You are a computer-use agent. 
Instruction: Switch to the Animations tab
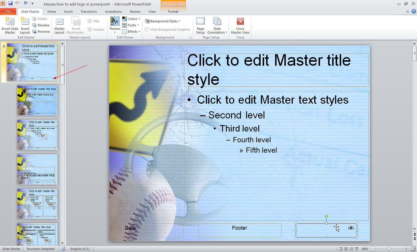(113, 11)
